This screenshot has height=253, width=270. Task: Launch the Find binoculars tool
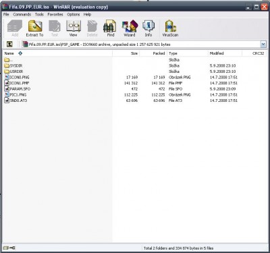coord(110,28)
